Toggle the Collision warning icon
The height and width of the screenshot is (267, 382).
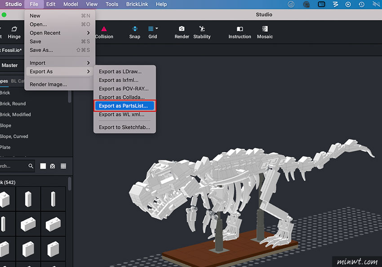(x=104, y=29)
